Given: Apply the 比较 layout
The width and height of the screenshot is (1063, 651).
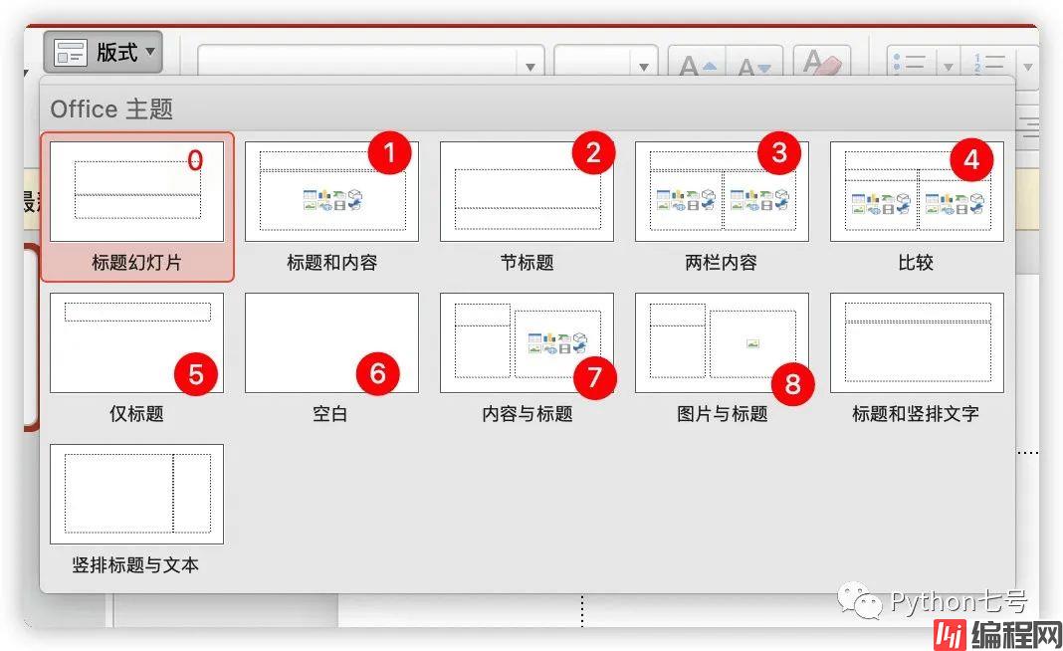Looking at the screenshot, I should [x=916, y=192].
